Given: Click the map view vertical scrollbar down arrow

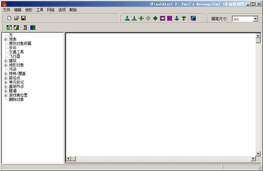Looking at the screenshot, I should pyautogui.click(x=258, y=153).
